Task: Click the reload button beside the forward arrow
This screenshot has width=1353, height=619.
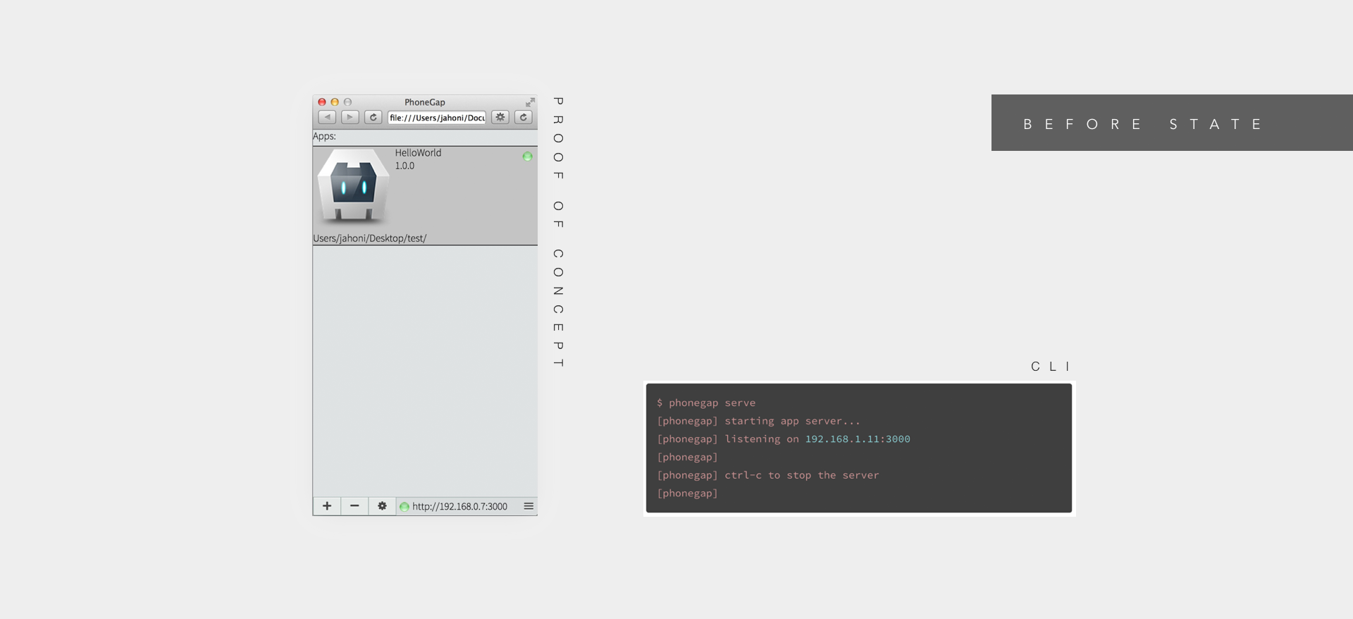Action: (373, 117)
